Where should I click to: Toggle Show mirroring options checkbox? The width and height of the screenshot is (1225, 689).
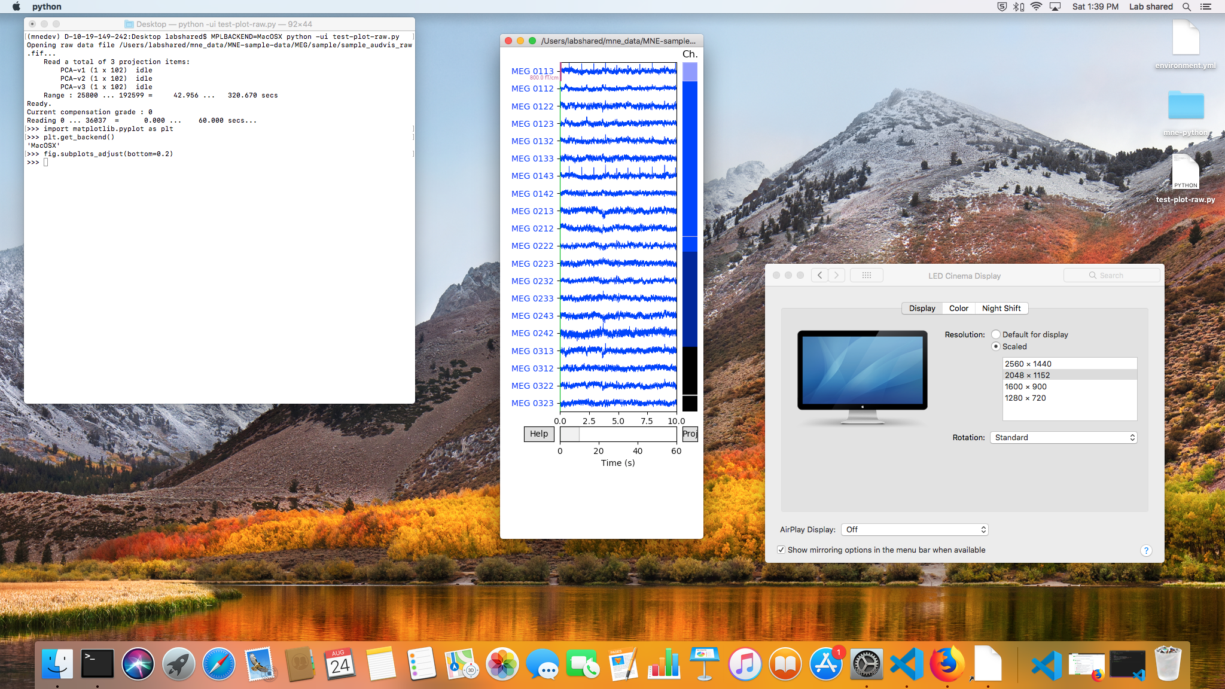click(x=781, y=550)
